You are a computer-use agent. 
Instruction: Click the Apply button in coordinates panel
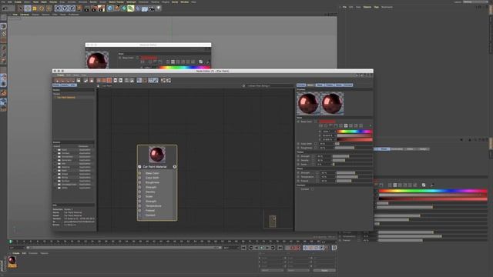(x=324, y=270)
